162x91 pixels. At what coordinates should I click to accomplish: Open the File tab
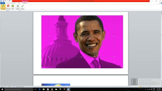point(3,3)
